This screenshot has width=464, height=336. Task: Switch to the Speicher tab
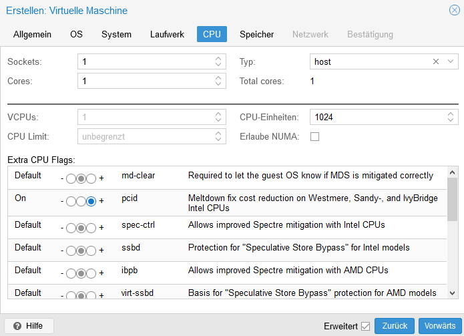point(257,34)
